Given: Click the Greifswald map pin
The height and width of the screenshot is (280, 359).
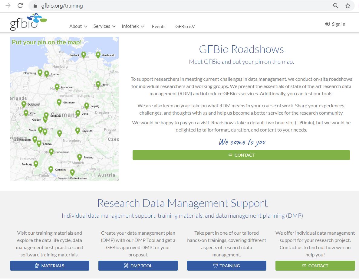Looking at the screenshot, I should tap(98, 55).
